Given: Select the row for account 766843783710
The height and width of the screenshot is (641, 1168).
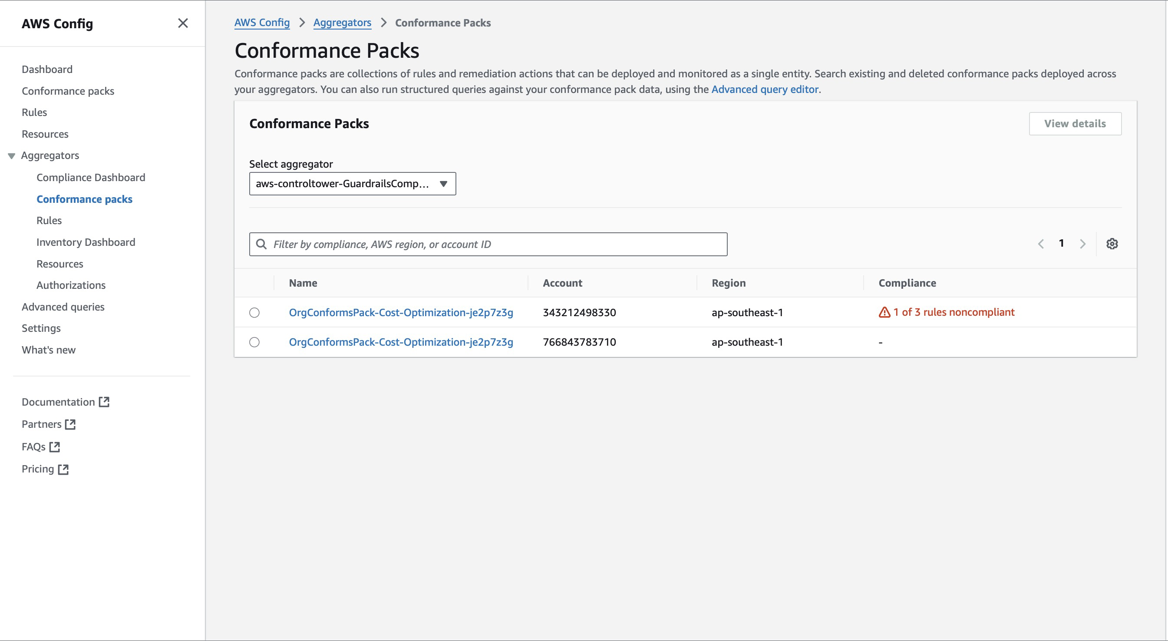Looking at the screenshot, I should tap(254, 342).
